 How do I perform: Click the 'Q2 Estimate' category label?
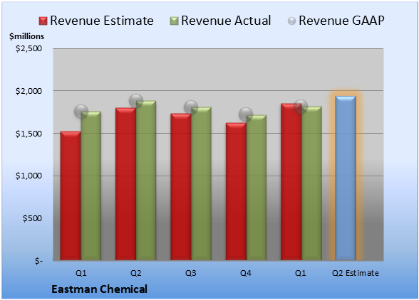point(356,273)
